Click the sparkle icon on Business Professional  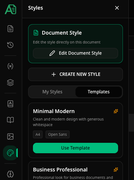116,170
